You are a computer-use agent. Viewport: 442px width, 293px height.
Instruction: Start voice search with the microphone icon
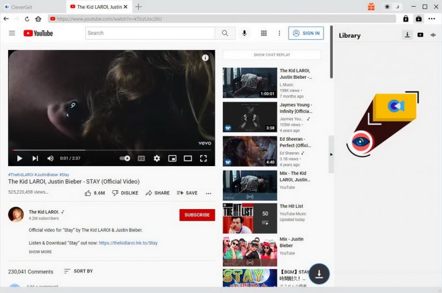pos(245,33)
